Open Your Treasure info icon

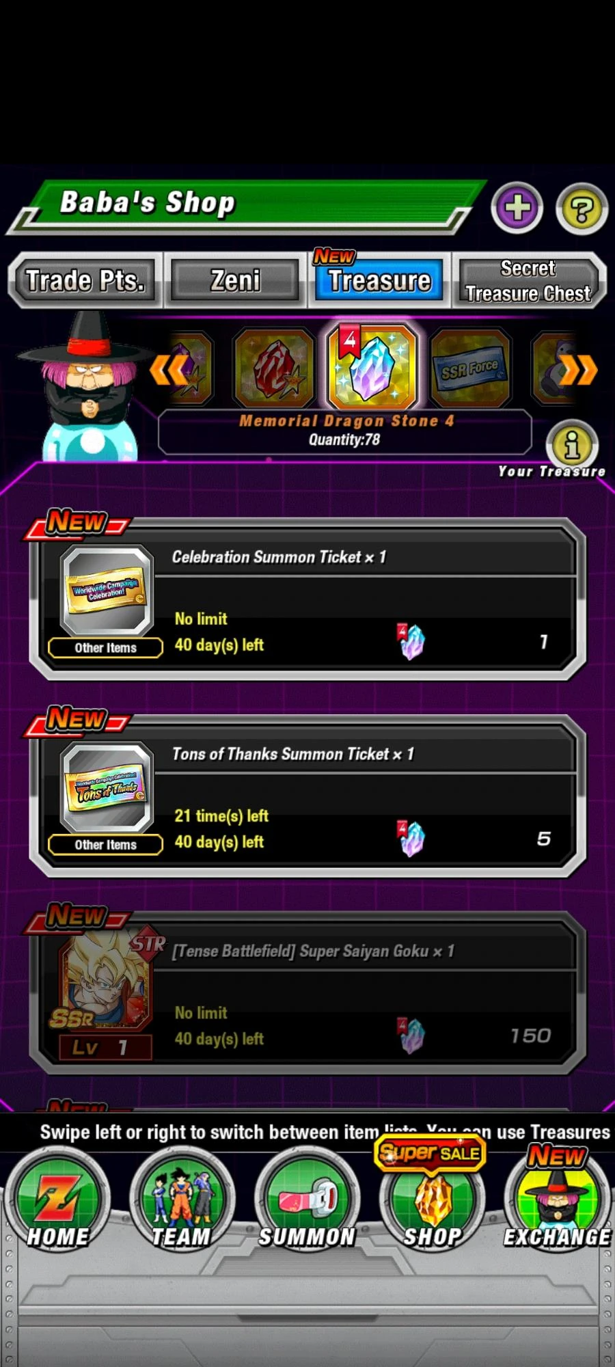coord(572,445)
